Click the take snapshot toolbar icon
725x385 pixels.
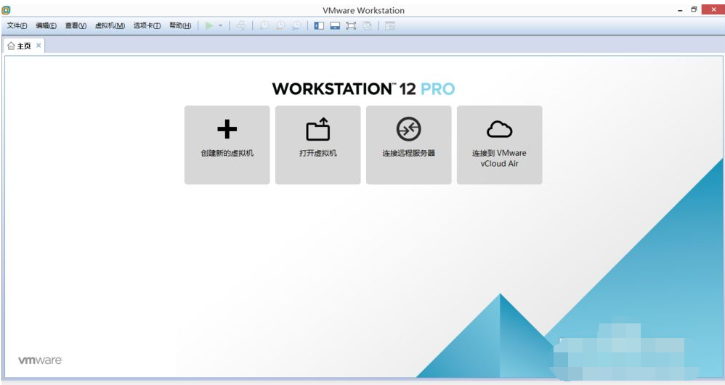point(264,25)
